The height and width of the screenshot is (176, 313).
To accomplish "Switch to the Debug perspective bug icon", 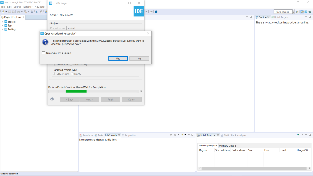I will click(x=310, y=12).
